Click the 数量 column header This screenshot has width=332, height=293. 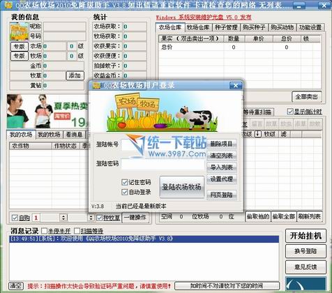234,38
